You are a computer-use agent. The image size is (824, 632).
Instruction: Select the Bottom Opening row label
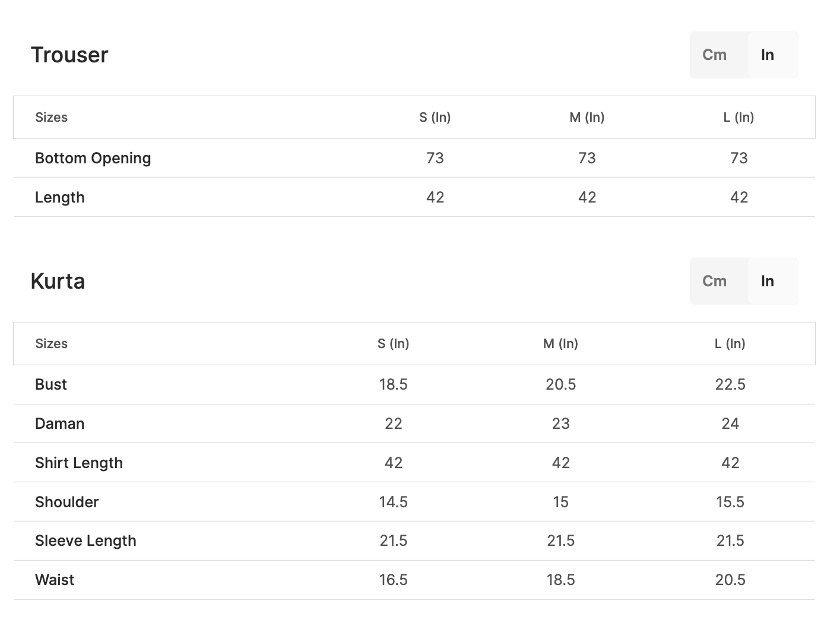93,158
